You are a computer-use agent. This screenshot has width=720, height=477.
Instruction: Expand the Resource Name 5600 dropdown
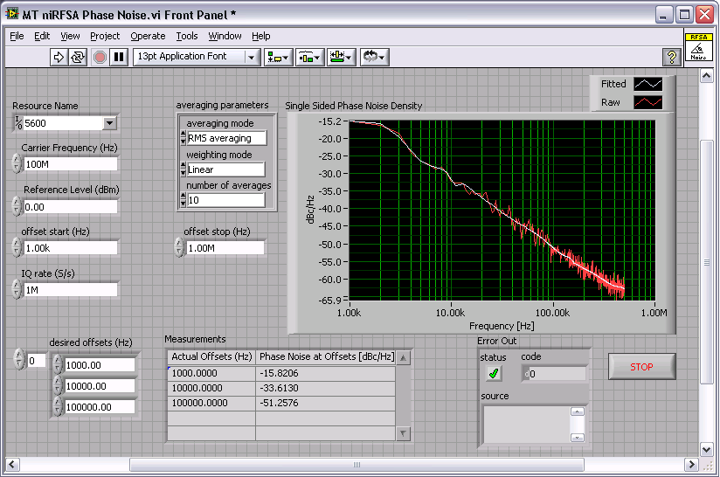[109, 123]
